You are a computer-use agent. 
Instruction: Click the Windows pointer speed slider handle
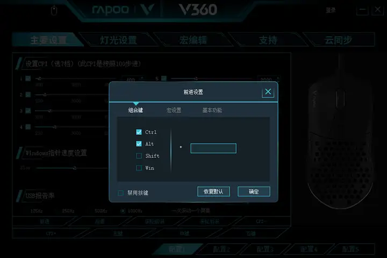pos(75,168)
